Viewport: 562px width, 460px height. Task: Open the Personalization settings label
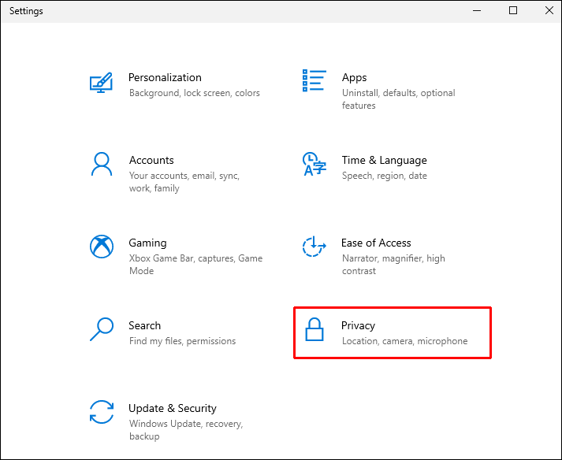click(x=165, y=77)
